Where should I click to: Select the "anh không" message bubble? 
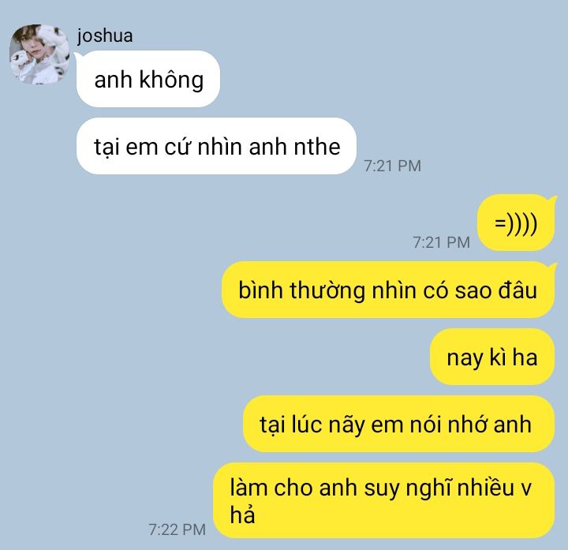(148, 79)
